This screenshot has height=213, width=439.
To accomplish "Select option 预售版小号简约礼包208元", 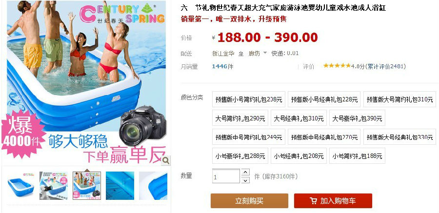I will [249, 99].
